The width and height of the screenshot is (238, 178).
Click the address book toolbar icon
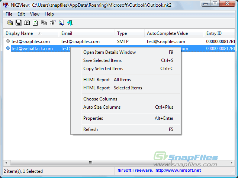pyautogui.click(x=27, y=23)
